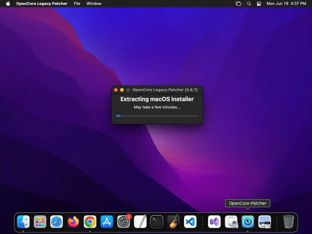Click the OpenCore-Patcher tooltip label

247,203
